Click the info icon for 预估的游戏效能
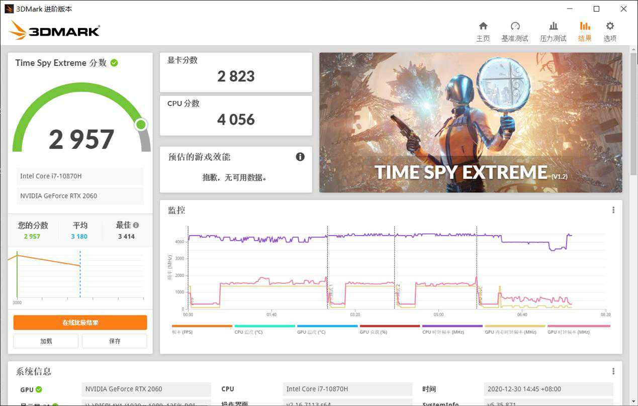Viewport: 638px width, 406px height. (300, 157)
